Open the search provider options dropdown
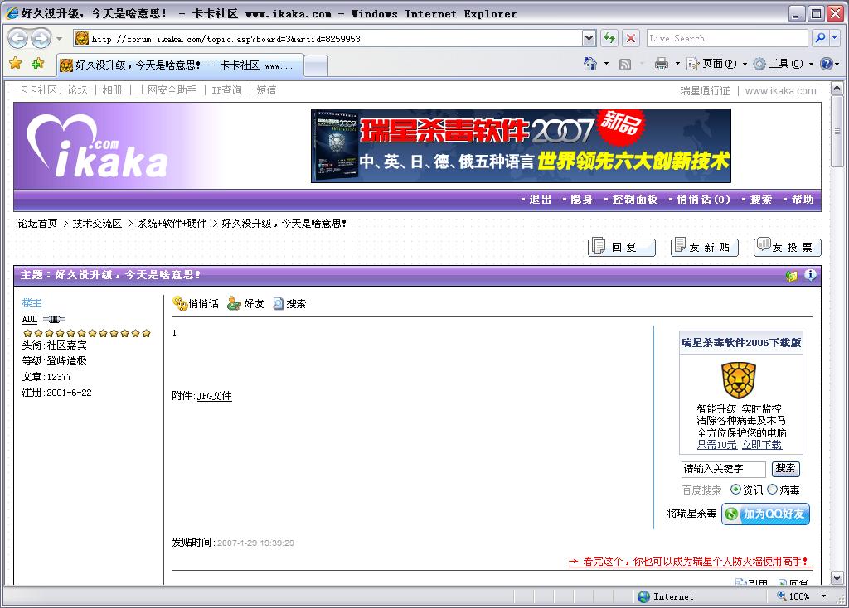This screenshot has width=849, height=608. (x=834, y=38)
